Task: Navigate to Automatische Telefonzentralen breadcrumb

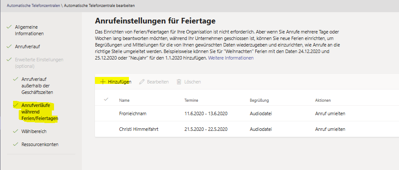Action: point(34,6)
